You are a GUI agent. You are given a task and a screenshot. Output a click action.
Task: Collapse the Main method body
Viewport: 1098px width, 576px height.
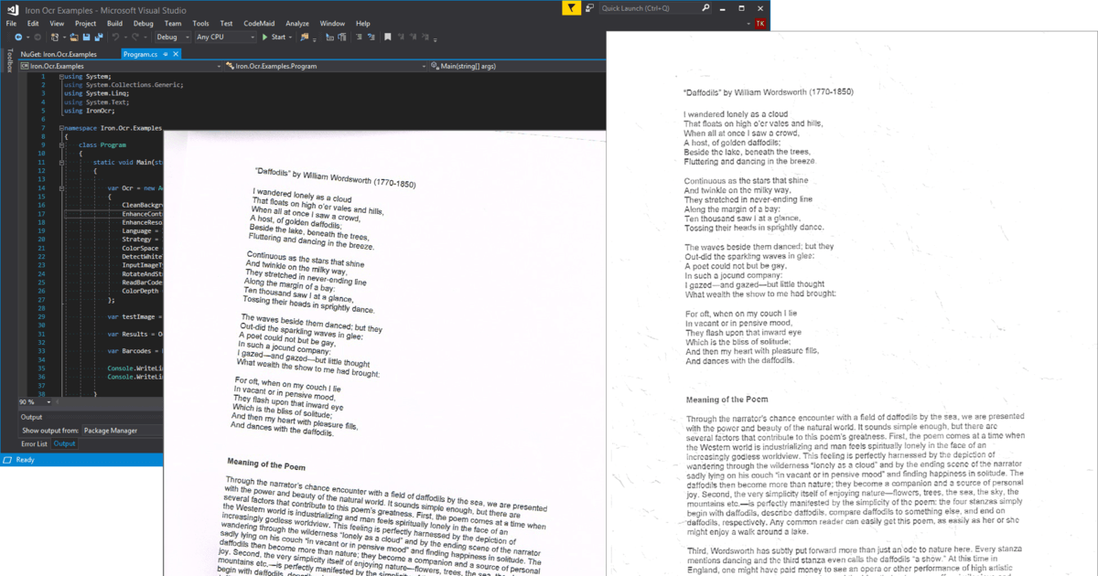coord(61,162)
